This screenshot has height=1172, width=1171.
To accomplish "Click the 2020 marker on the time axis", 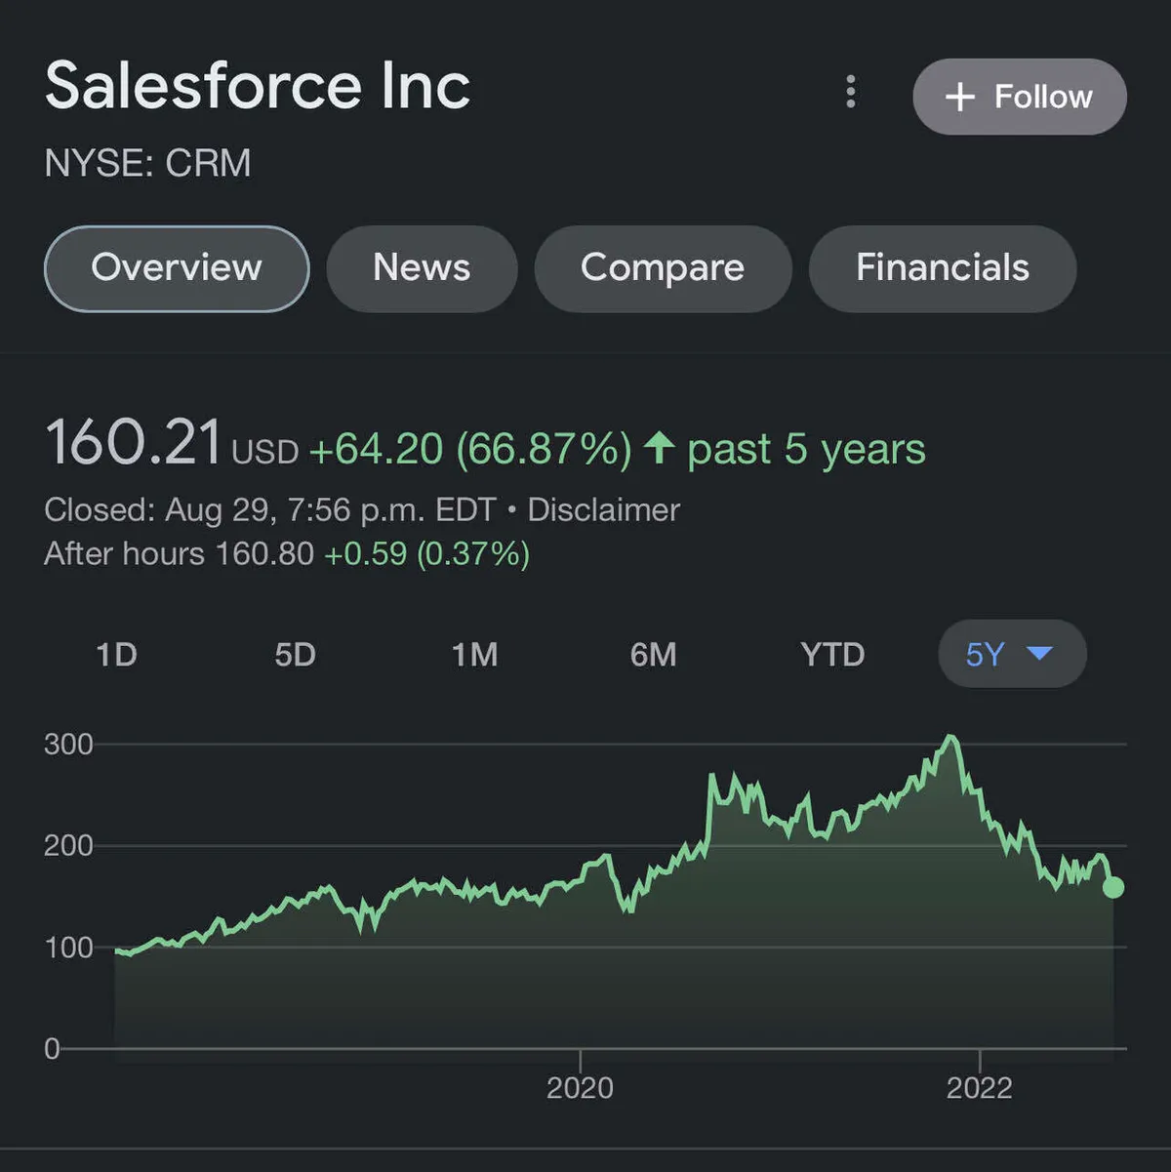I will [x=580, y=1087].
